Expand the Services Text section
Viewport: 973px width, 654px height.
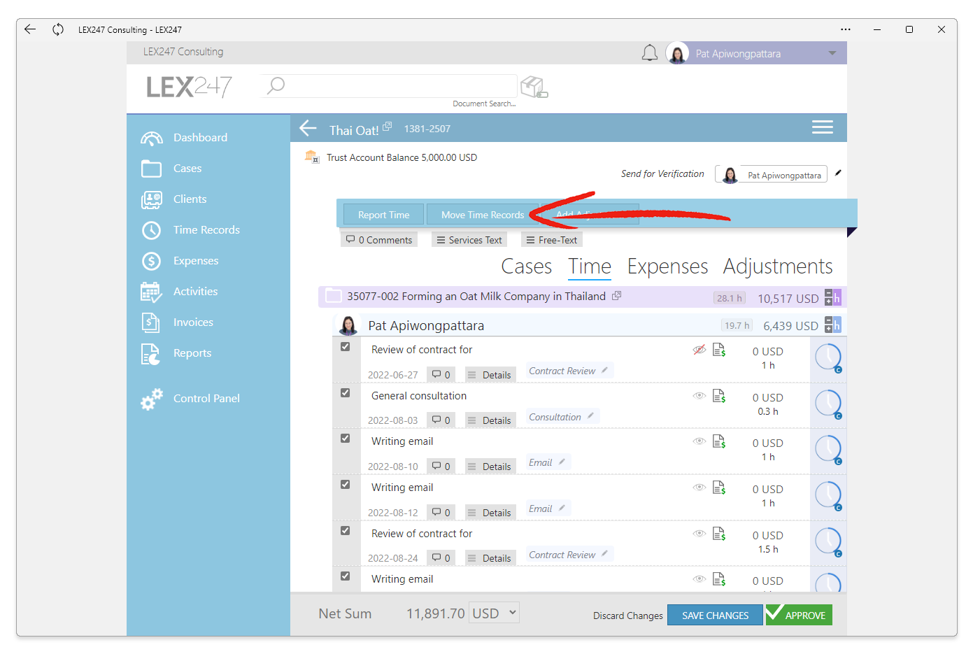pyautogui.click(x=469, y=240)
